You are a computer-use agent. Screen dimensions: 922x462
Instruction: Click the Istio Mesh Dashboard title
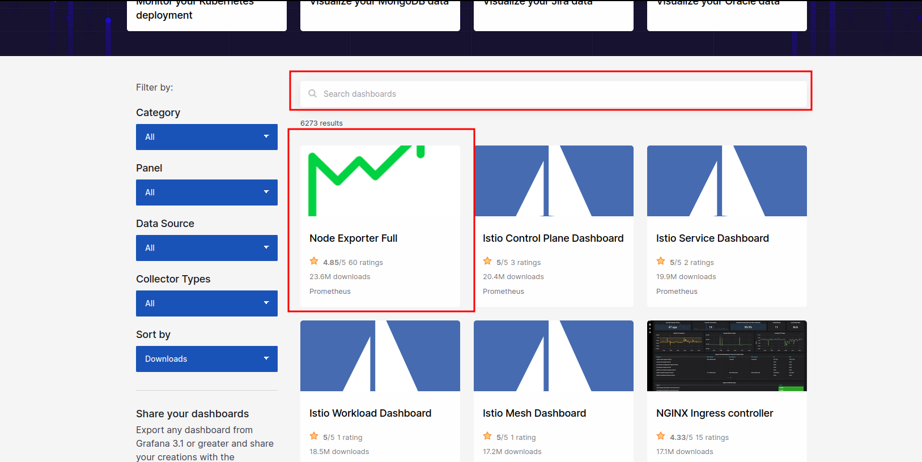coord(534,413)
